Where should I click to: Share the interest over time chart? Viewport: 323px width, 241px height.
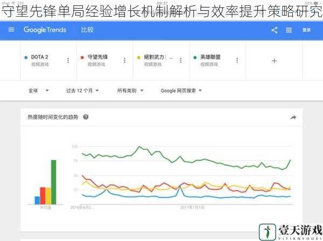(x=293, y=118)
